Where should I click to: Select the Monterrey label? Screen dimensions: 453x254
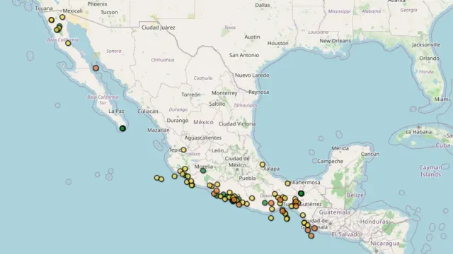tap(224, 93)
